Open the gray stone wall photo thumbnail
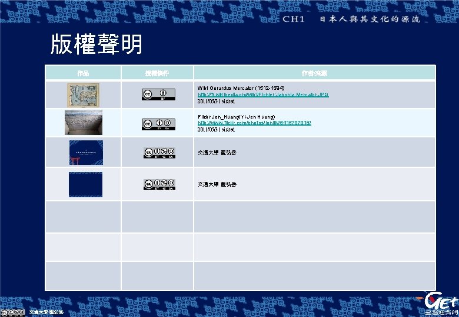The width and height of the screenshot is (459, 317). (84, 123)
